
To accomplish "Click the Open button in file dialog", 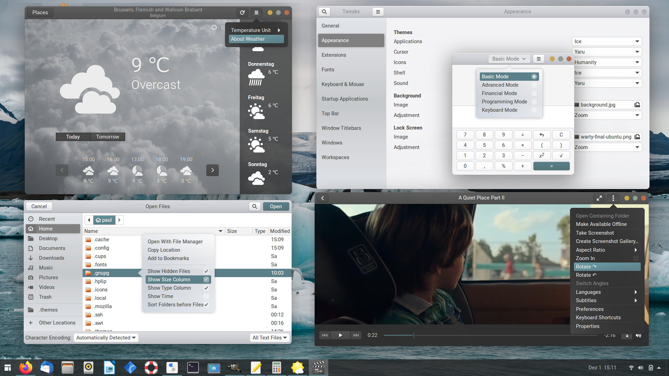I will click(x=276, y=206).
